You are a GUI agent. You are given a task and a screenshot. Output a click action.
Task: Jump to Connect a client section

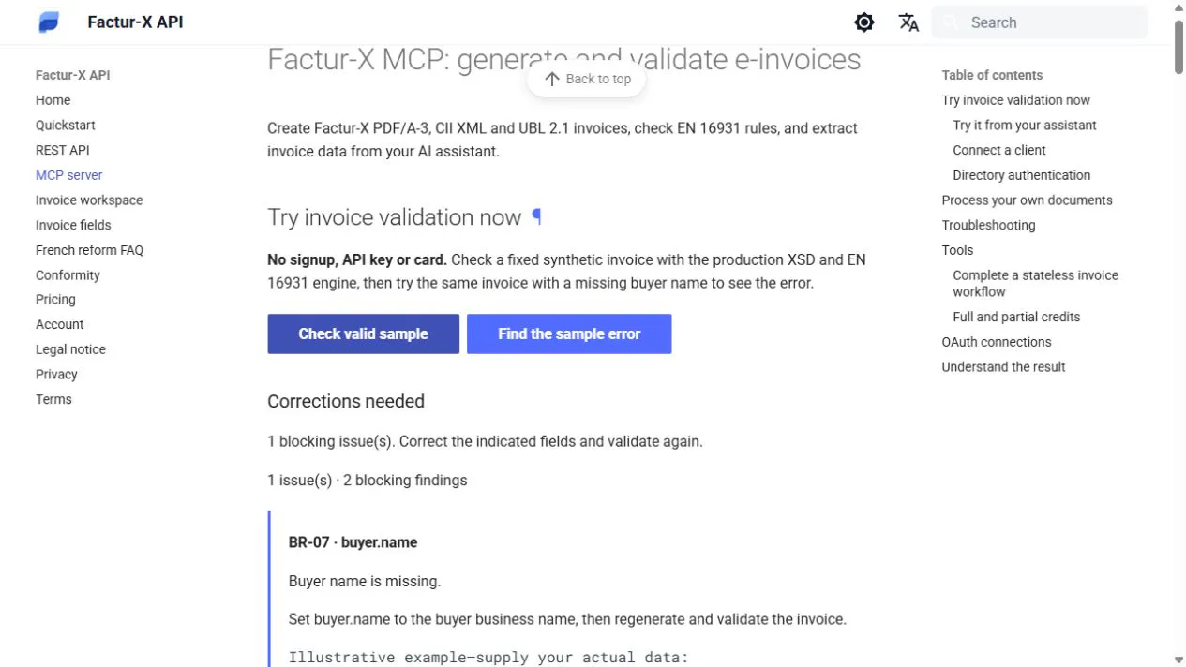click(x=999, y=150)
